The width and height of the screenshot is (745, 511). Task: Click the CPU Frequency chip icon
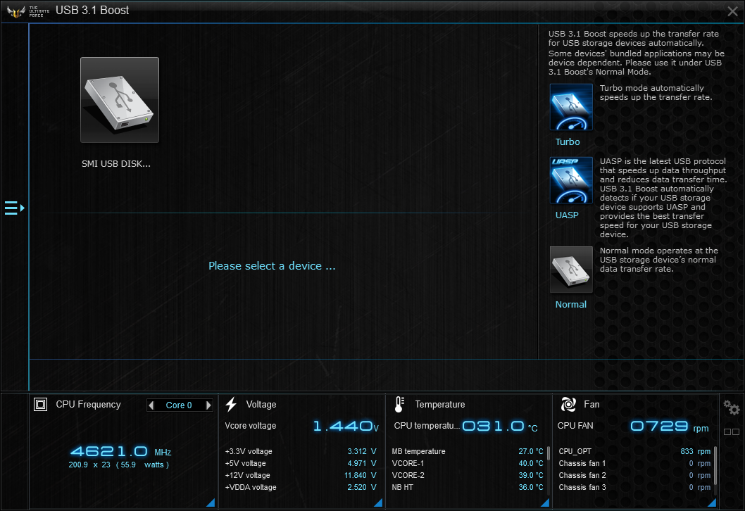click(40, 404)
